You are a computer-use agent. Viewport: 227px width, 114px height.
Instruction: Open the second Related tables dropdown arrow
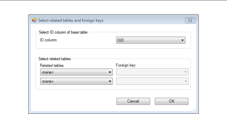pos(110,81)
